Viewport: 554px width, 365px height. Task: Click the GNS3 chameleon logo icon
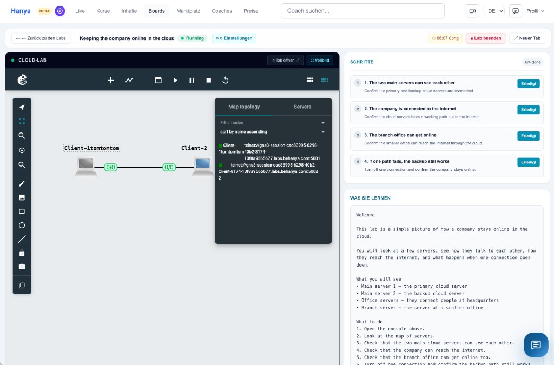coord(22,80)
